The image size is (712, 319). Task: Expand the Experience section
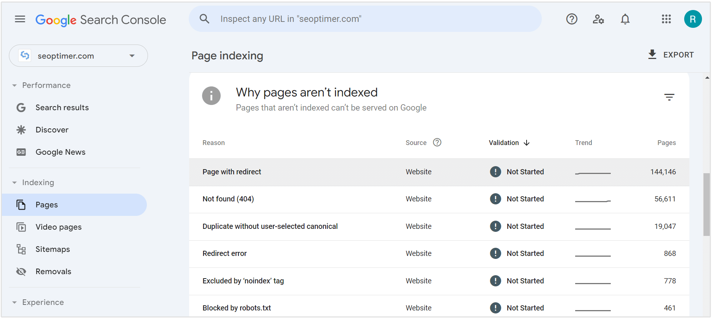[14, 302]
